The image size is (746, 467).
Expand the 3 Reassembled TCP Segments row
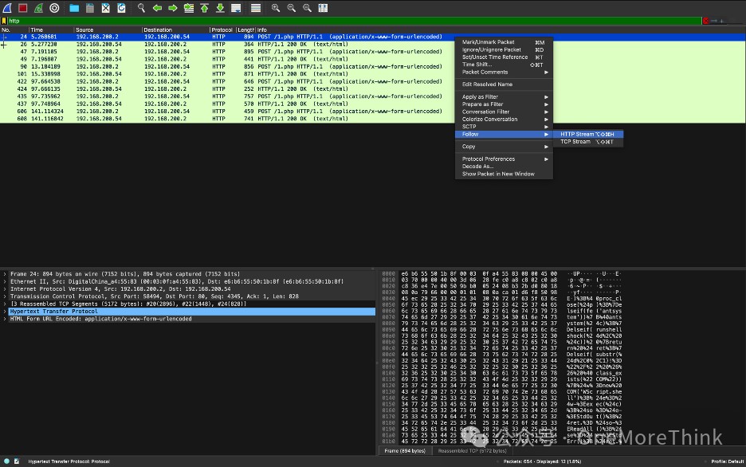click(x=5, y=304)
